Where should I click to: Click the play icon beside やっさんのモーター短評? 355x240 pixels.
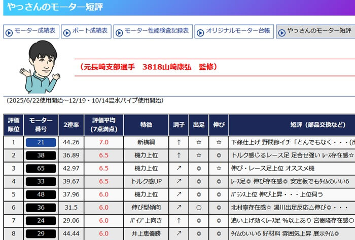[x=282, y=31]
